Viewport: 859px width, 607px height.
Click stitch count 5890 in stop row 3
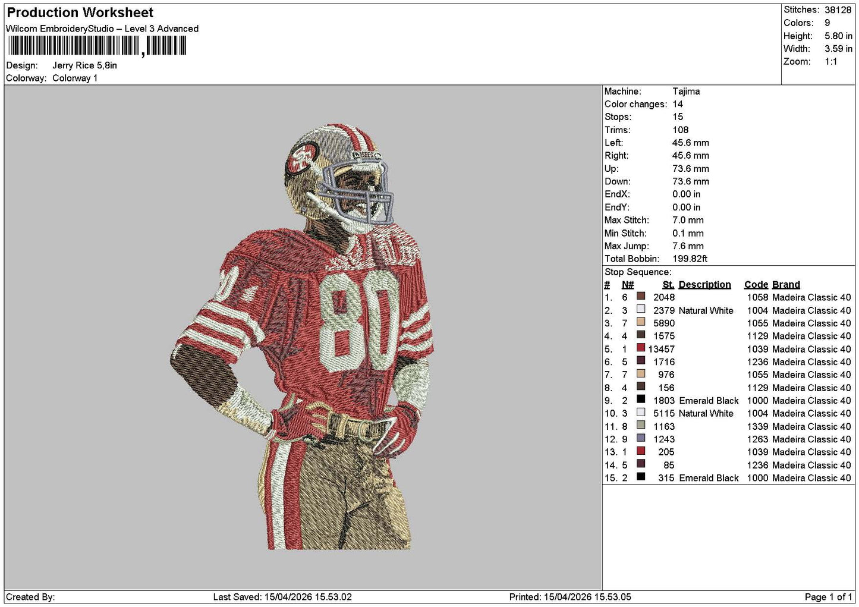664,323
